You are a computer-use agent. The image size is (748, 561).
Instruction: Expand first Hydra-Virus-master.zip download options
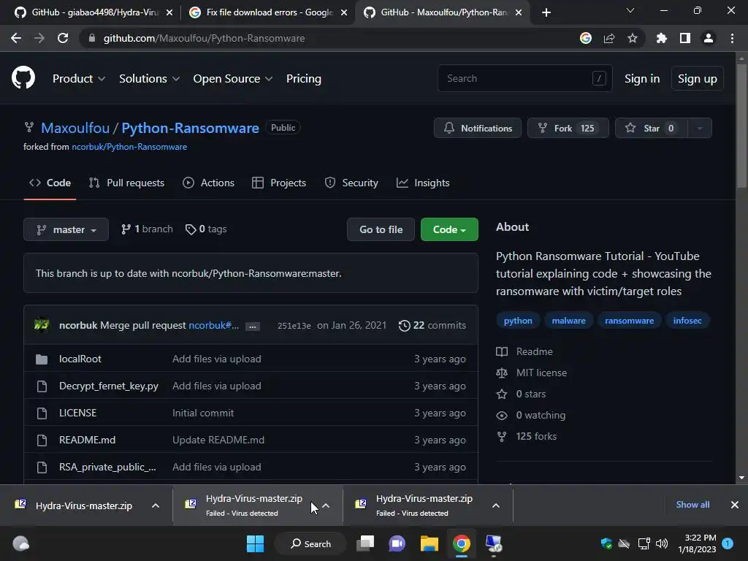pyautogui.click(x=156, y=505)
